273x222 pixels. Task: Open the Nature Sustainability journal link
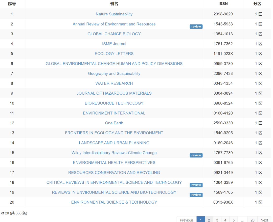(114, 14)
